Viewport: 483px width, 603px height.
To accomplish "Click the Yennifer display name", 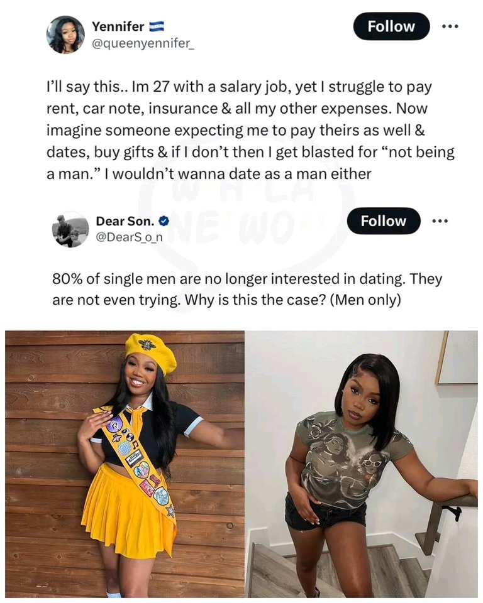I will [118, 26].
